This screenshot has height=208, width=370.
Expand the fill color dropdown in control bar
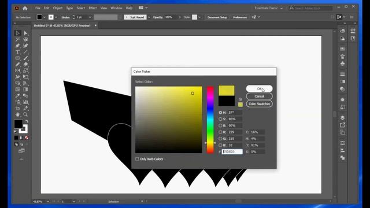[45, 17]
